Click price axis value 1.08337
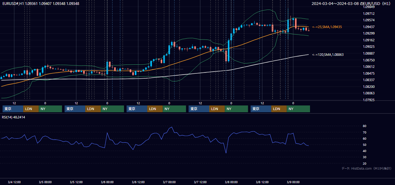 coord(369,80)
